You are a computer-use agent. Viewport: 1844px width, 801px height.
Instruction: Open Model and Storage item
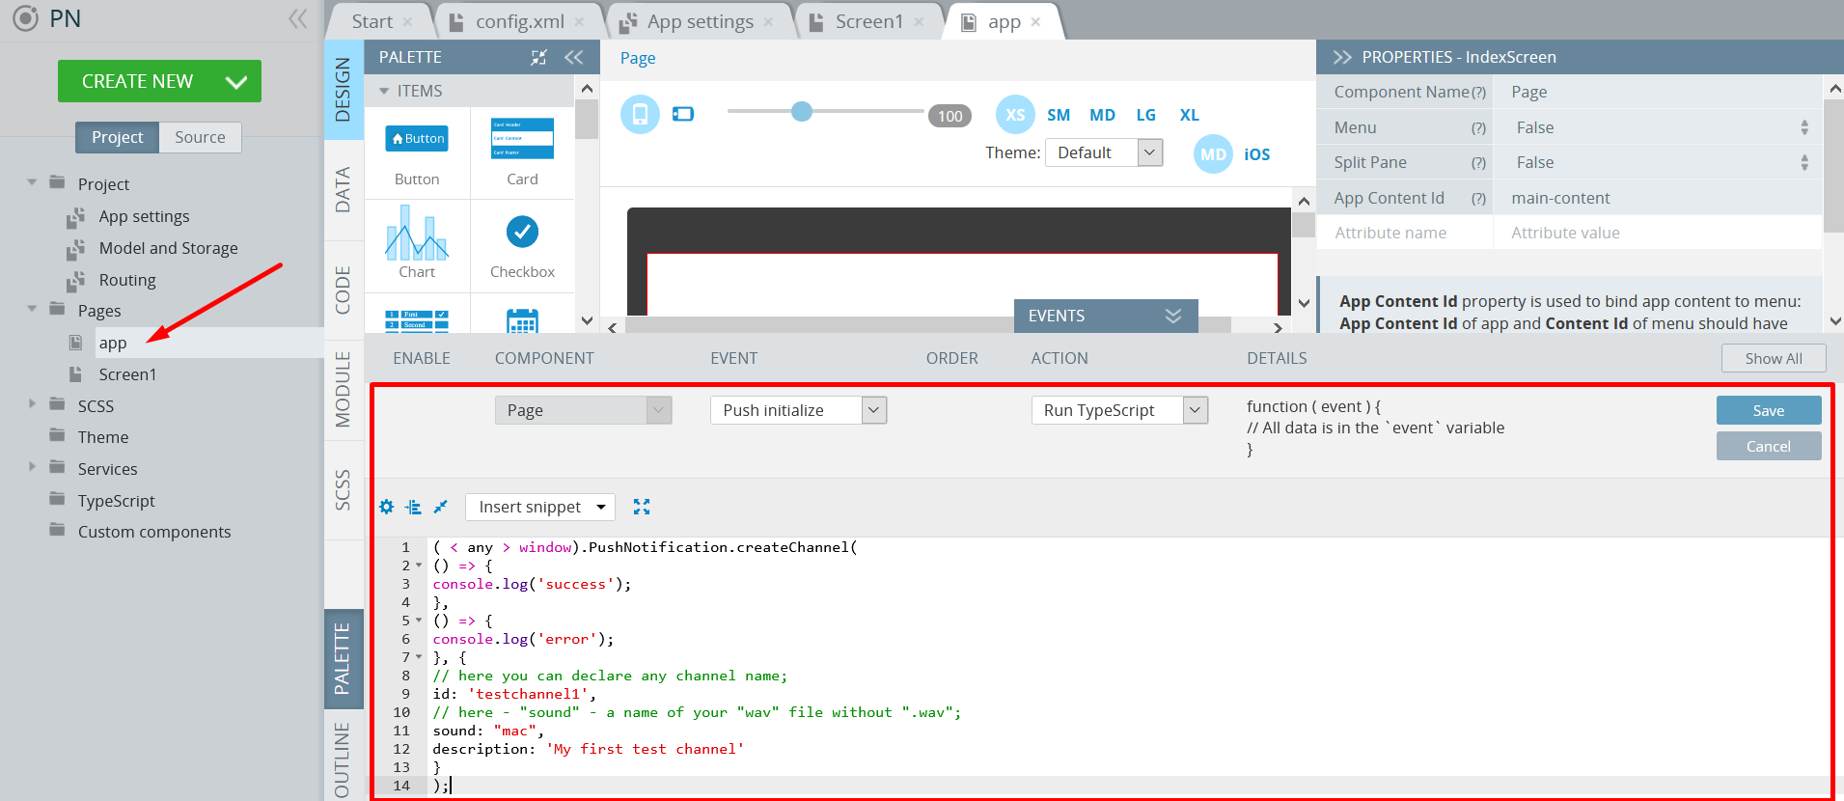[168, 248]
